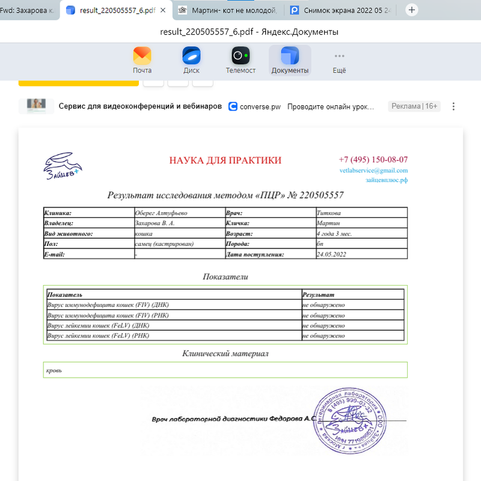The image size is (481, 481).
Task: Click the round laboratory stamp
Action: (x=350, y=420)
